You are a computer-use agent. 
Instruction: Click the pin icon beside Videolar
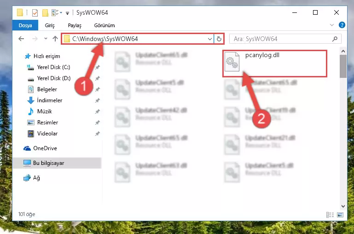97,134
